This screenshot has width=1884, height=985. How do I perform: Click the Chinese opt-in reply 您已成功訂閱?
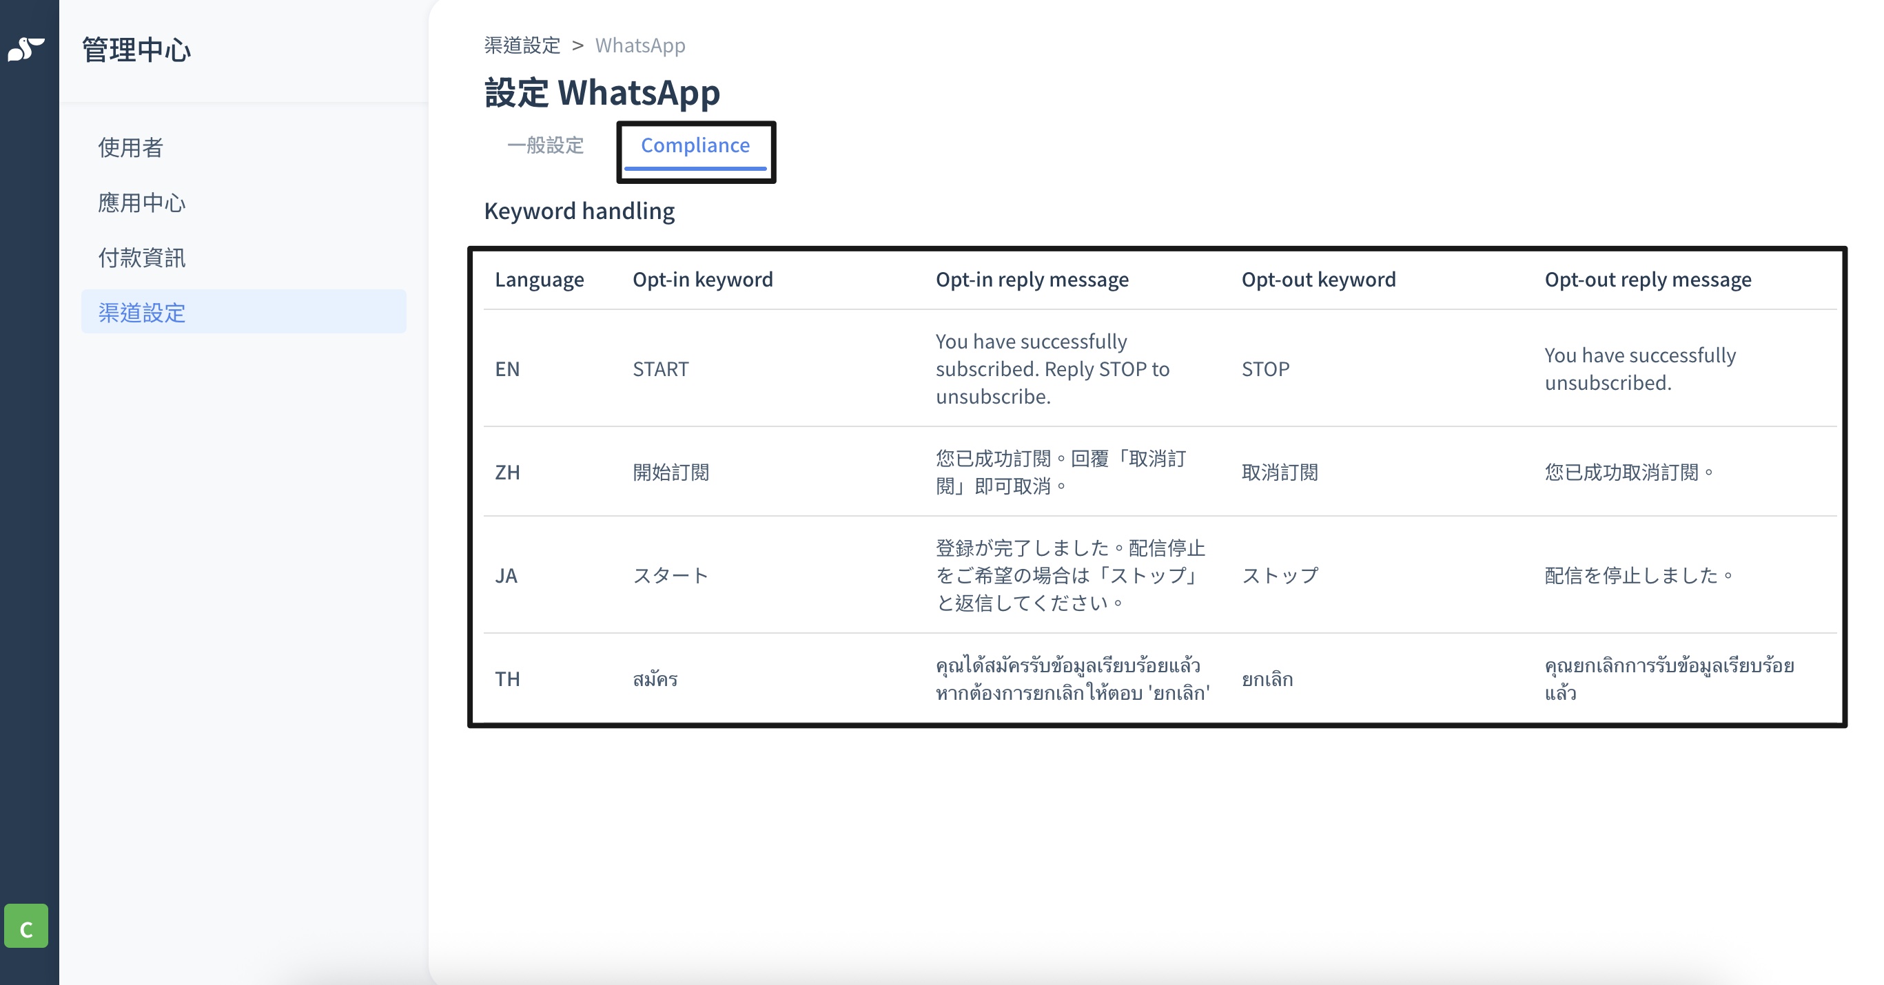[x=1061, y=473]
